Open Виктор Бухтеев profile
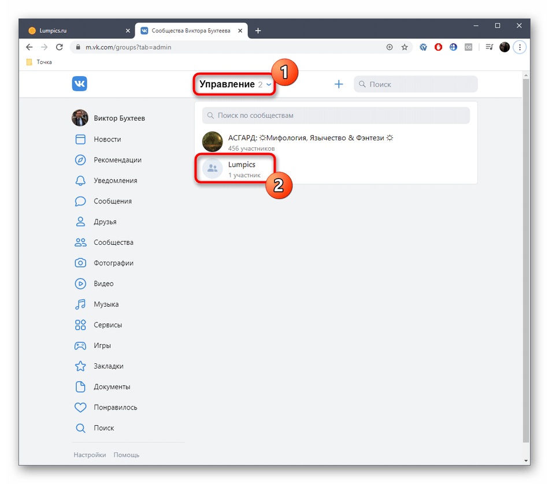Image resolution: width=549 pixels, height=484 pixels. pos(109,118)
